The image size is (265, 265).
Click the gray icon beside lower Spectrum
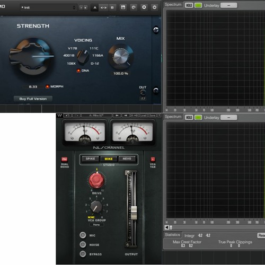point(189,118)
